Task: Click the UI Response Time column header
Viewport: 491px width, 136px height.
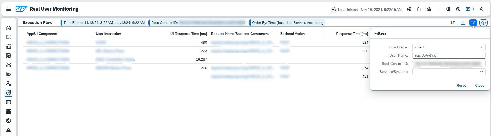Action: [x=188, y=34]
